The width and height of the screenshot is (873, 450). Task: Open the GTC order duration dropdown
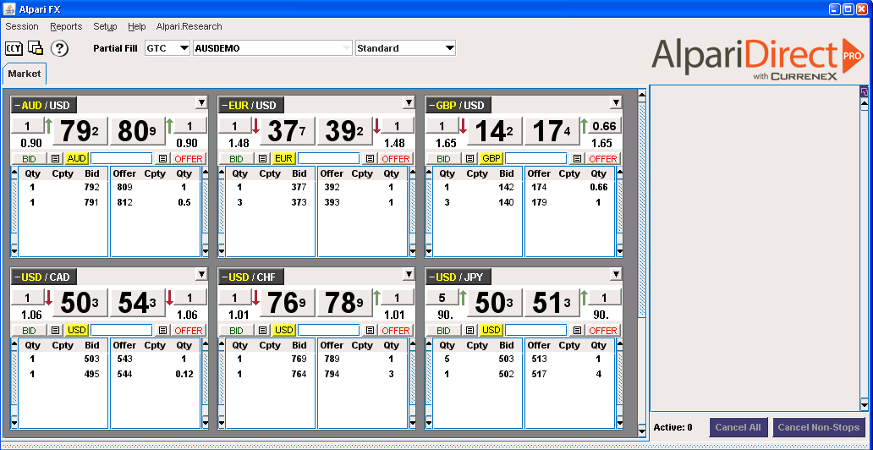coord(167,48)
